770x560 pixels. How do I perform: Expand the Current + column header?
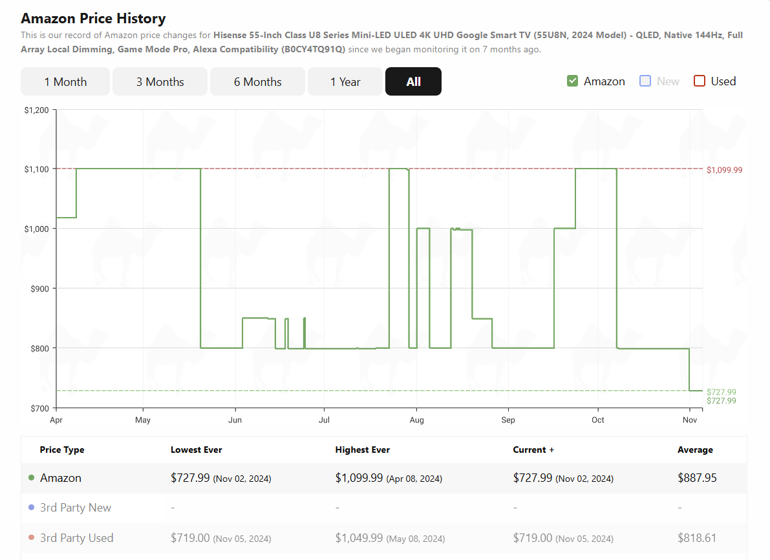point(533,450)
